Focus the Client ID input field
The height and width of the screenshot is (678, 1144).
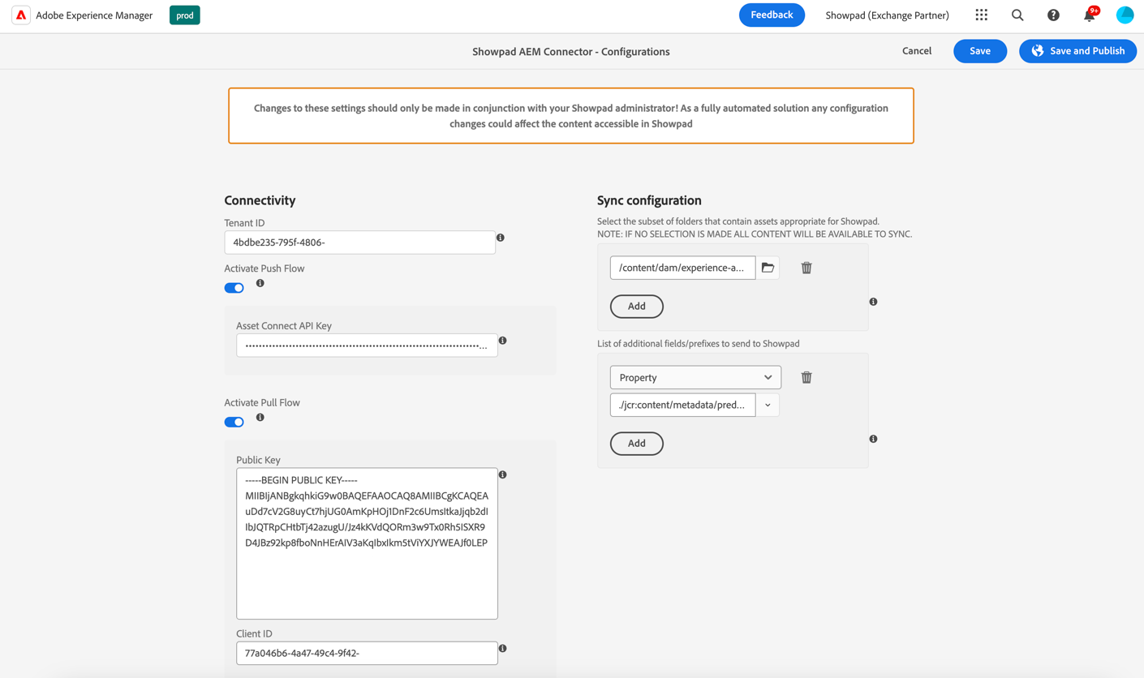tap(367, 653)
